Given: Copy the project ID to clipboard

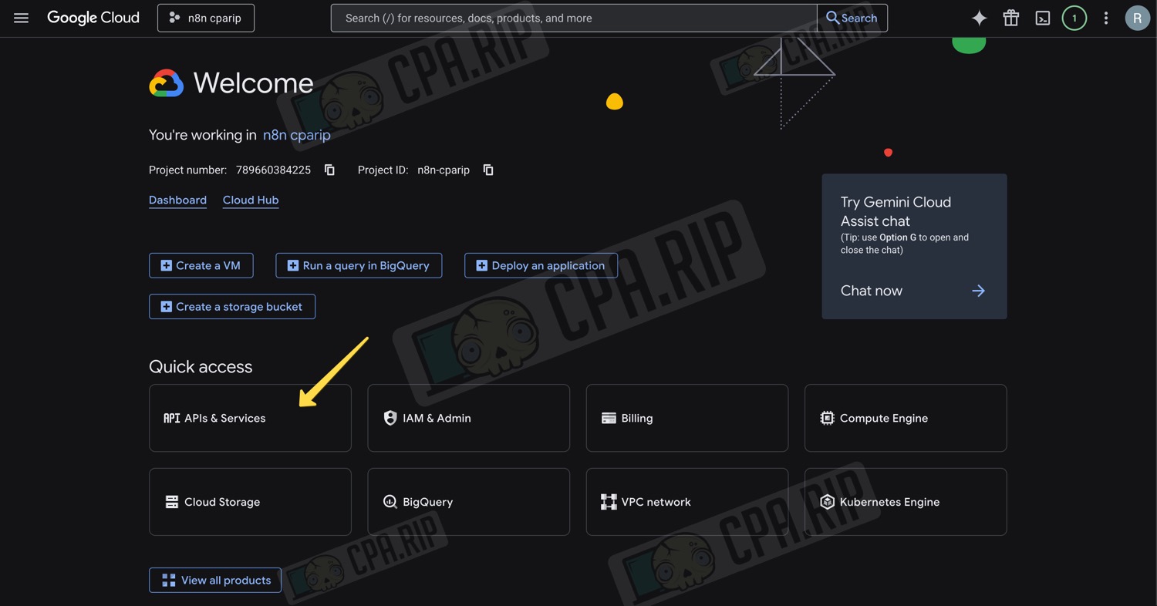Looking at the screenshot, I should tap(488, 170).
